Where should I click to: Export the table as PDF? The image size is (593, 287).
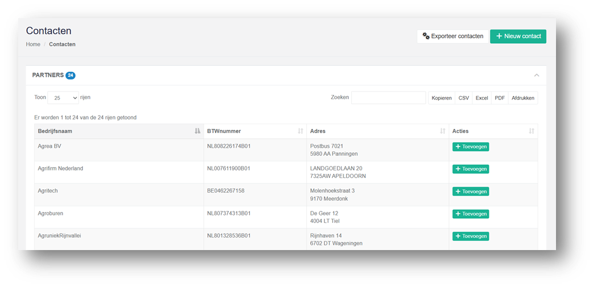click(500, 98)
